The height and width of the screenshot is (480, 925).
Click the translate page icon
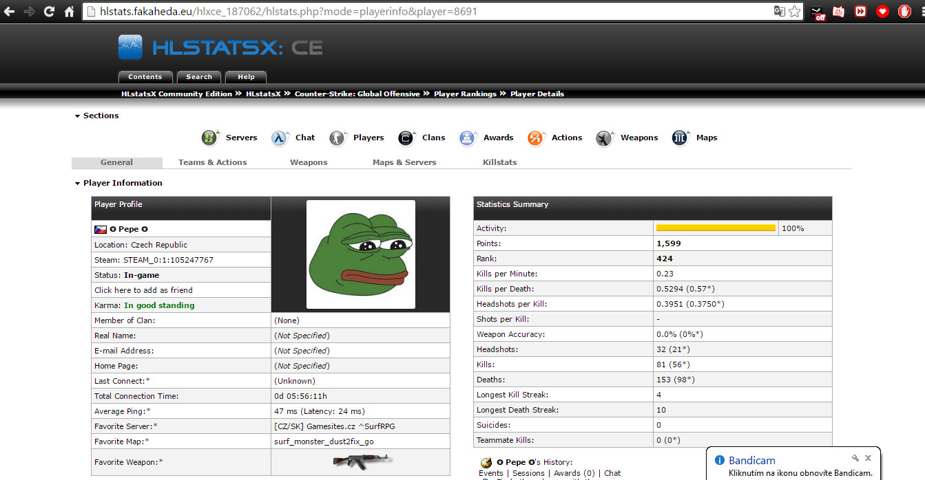(779, 11)
